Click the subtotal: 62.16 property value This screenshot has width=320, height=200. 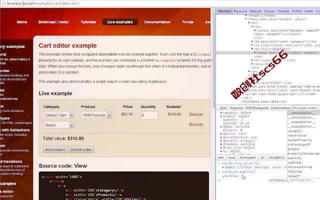click(x=244, y=123)
